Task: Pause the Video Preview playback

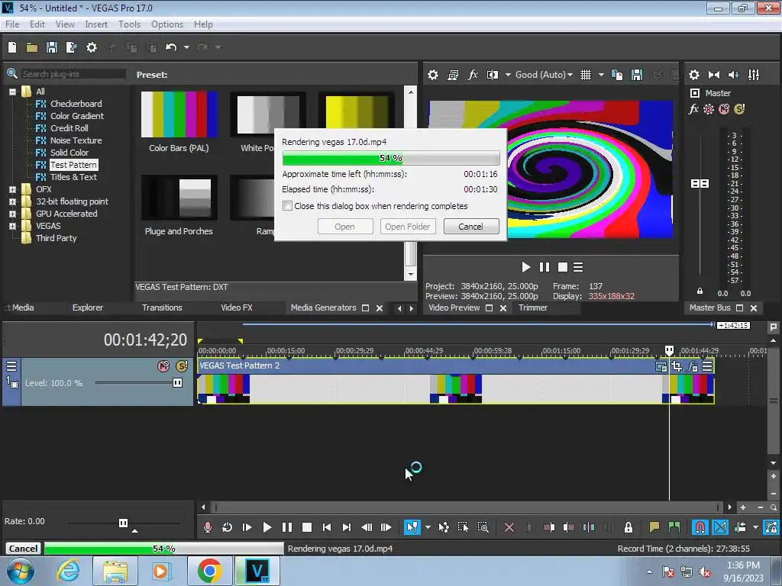Action: 544,268
